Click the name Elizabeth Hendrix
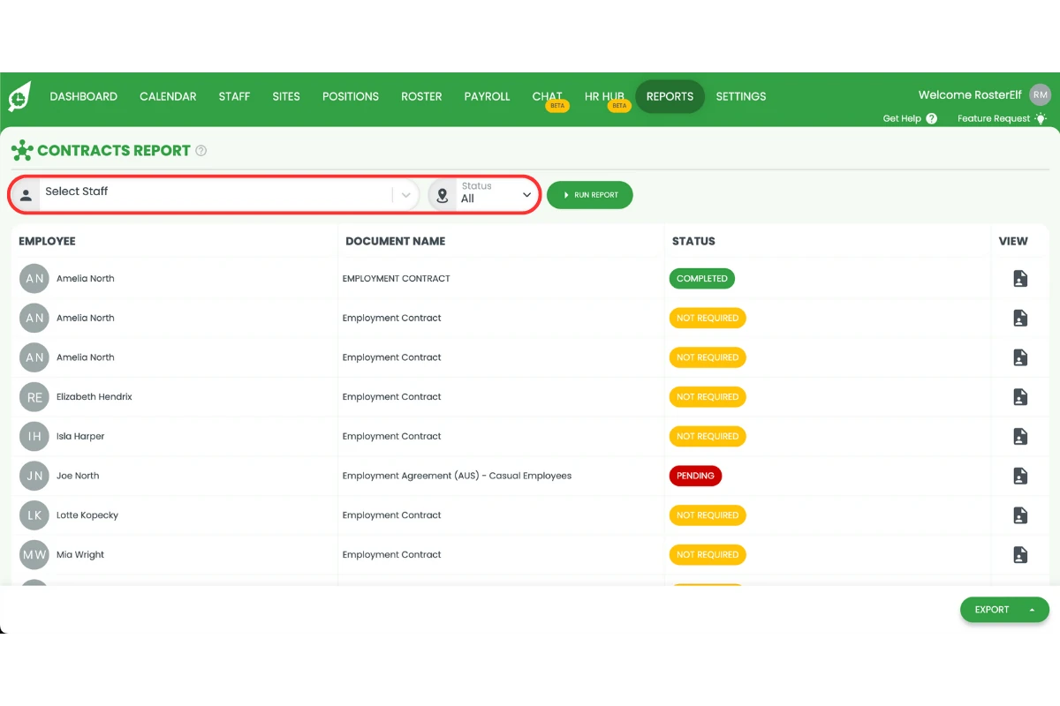Viewport: 1060px width, 706px height. pos(95,397)
